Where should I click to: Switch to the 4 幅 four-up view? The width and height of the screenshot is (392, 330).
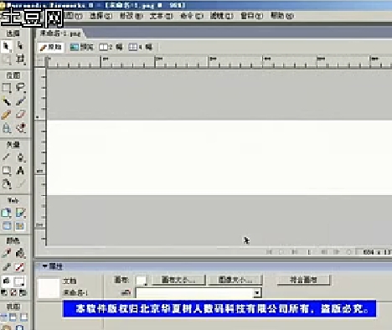click(141, 47)
